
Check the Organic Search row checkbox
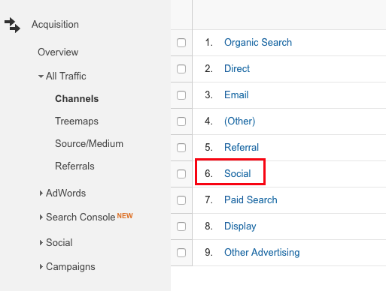181,43
